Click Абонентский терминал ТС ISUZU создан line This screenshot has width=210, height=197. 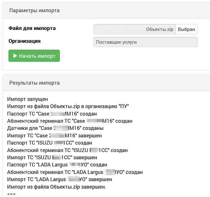(x=67, y=150)
